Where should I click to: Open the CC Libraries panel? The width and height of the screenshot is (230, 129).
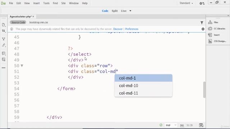click(217, 29)
